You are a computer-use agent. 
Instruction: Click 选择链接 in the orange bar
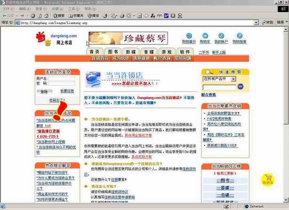click(x=141, y=58)
